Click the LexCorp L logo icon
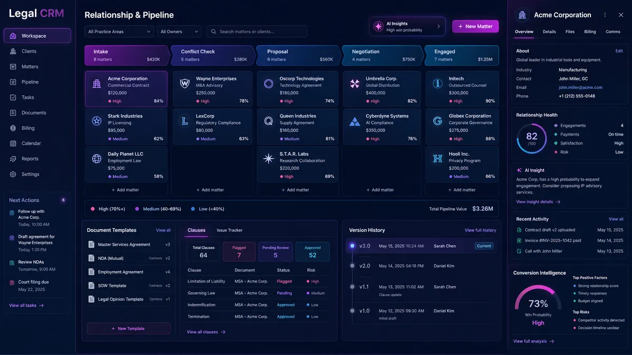The width and height of the screenshot is (632, 355). coord(185,121)
